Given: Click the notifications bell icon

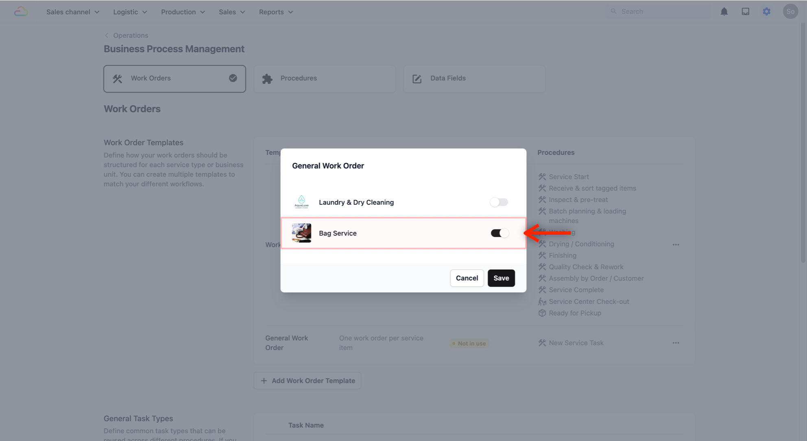Looking at the screenshot, I should pyautogui.click(x=724, y=12).
